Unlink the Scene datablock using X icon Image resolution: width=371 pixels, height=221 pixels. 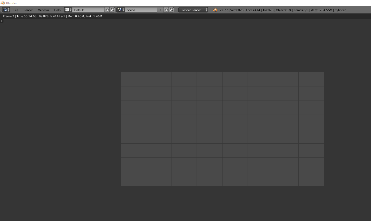(x=171, y=10)
